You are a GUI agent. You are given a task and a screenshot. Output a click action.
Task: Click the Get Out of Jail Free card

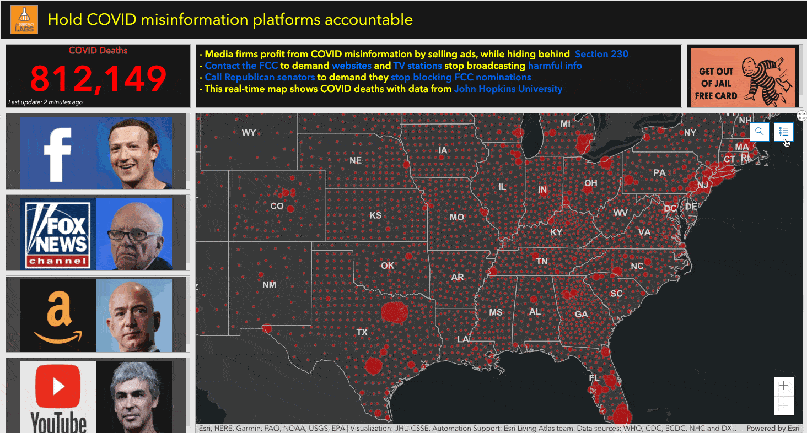coord(743,78)
